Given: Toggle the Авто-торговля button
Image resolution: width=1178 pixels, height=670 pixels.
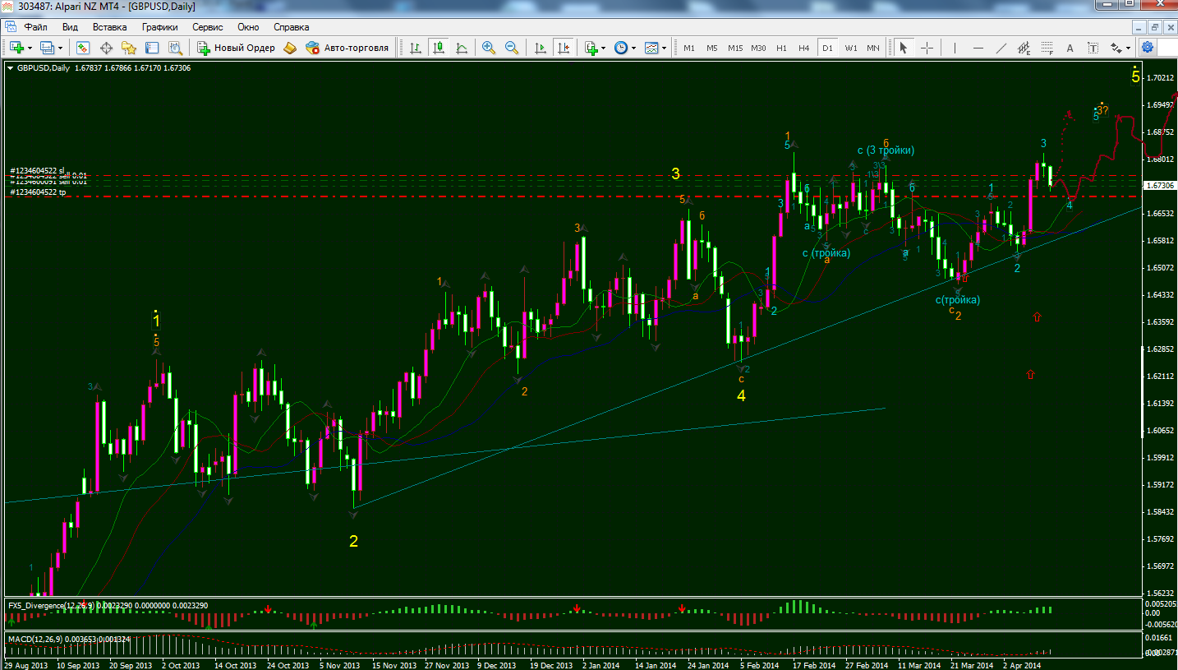Looking at the screenshot, I should pos(347,48).
